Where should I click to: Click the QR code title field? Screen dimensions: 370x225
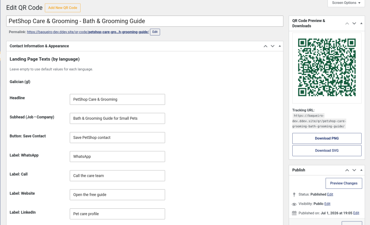click(145, 21)
